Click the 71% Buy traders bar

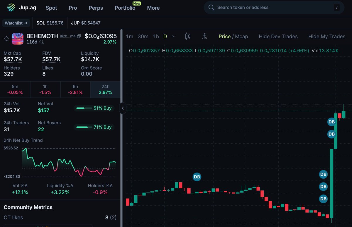(94, 127)
